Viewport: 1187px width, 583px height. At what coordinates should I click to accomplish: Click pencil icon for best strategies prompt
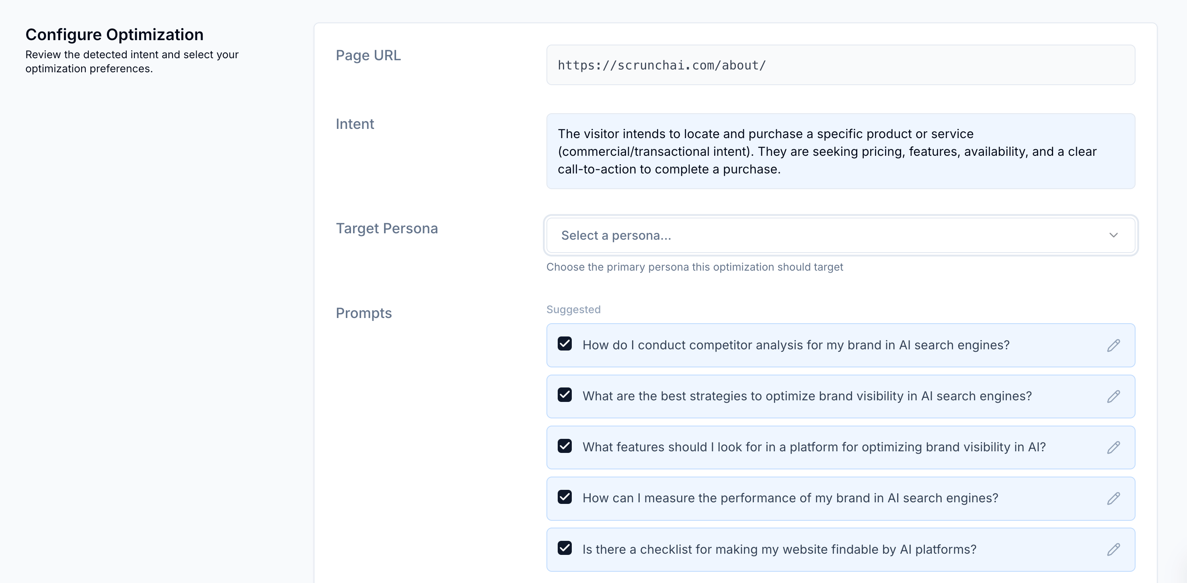pyautogui.click(x=1113, y=397)
